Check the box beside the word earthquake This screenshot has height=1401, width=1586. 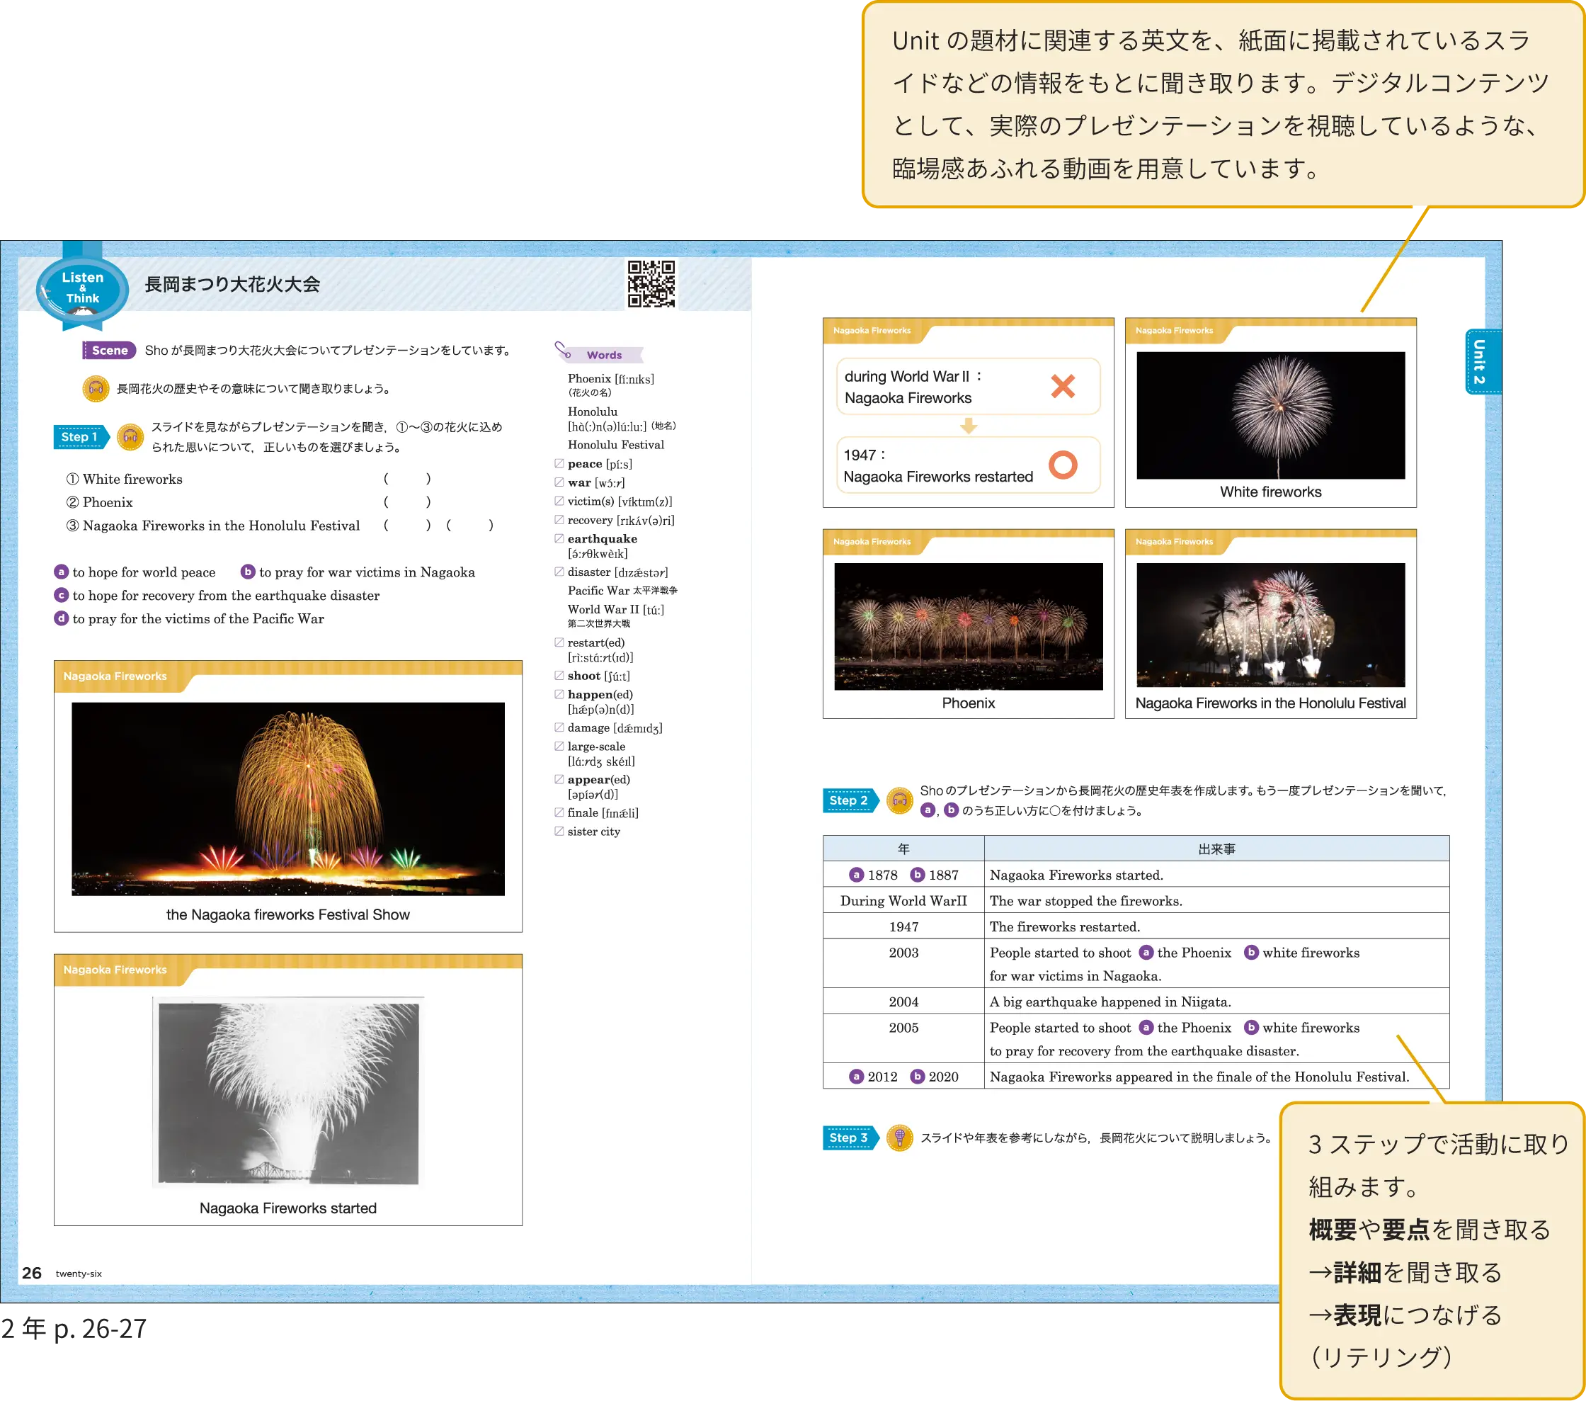click(559, 538)
